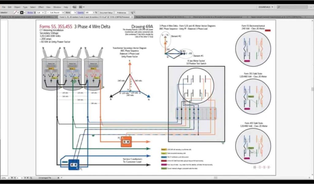Click the fill color swatch in control bar
Image resolution: width=314 pixels, height=184 pixels.
[15, 13]
